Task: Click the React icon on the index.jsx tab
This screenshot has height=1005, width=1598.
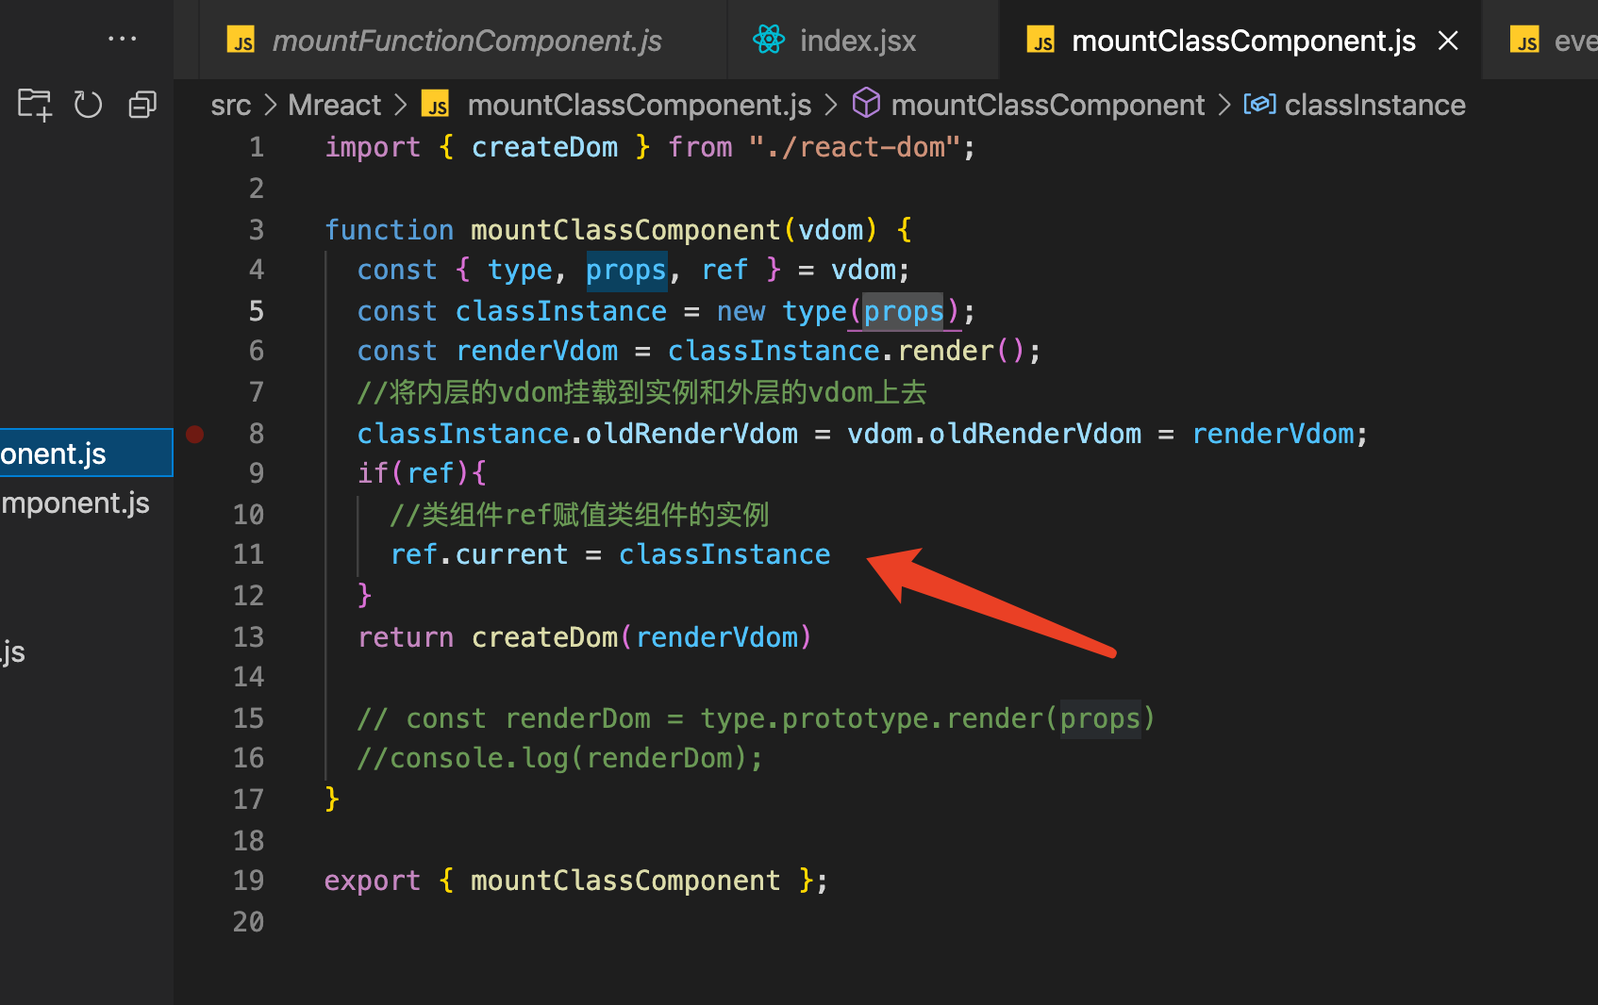Action: [x=769, y=40]
